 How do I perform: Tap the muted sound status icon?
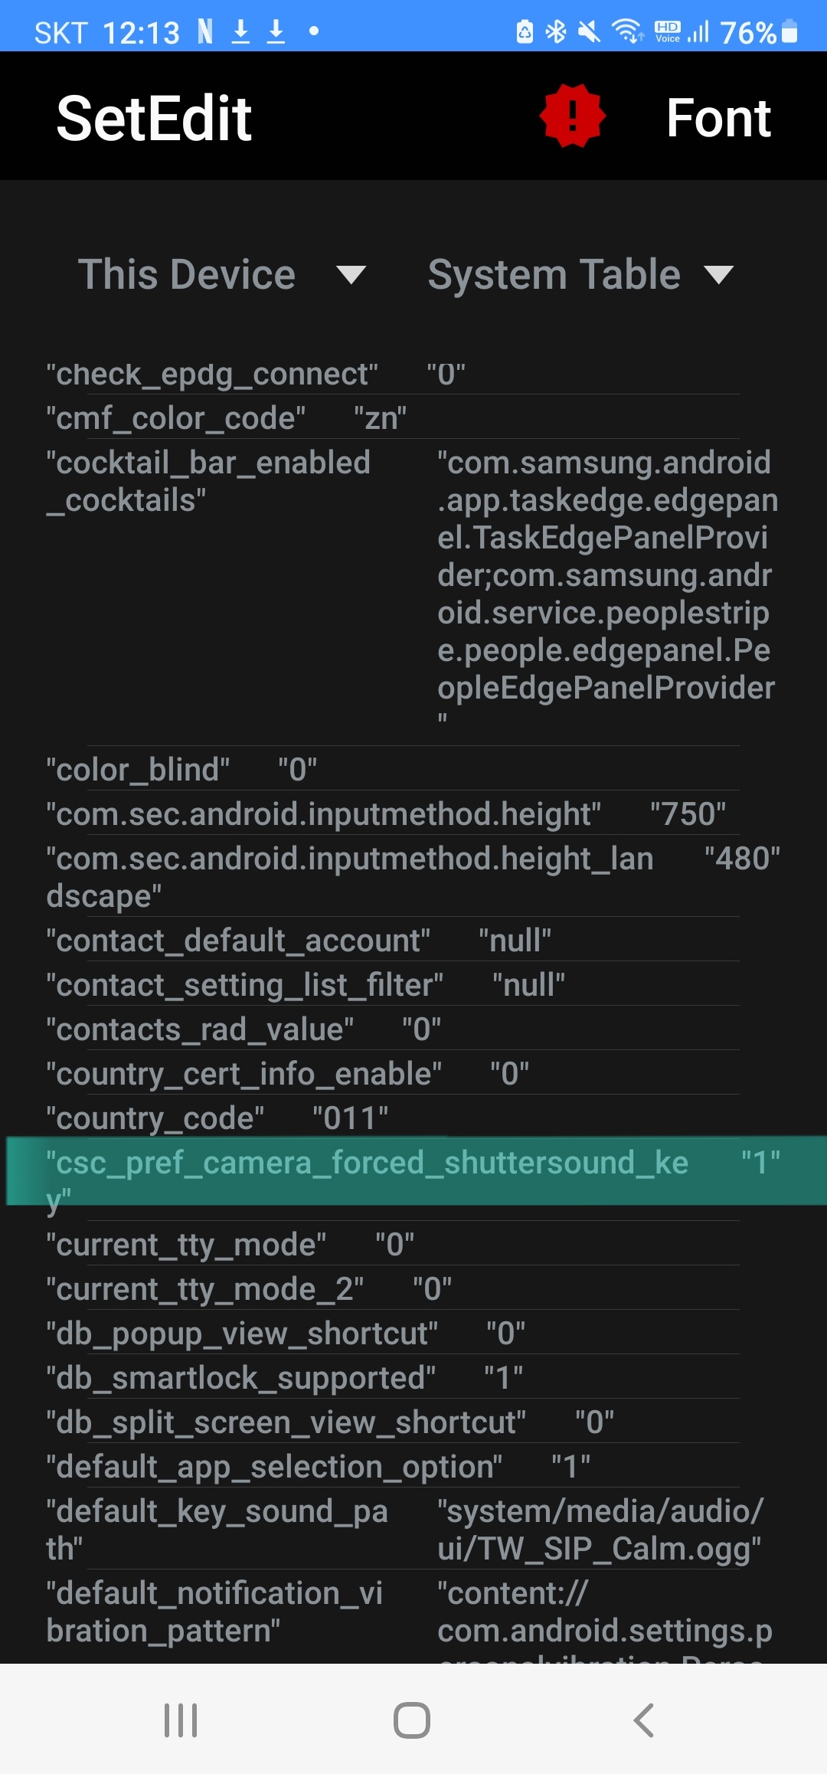[589, 31]
